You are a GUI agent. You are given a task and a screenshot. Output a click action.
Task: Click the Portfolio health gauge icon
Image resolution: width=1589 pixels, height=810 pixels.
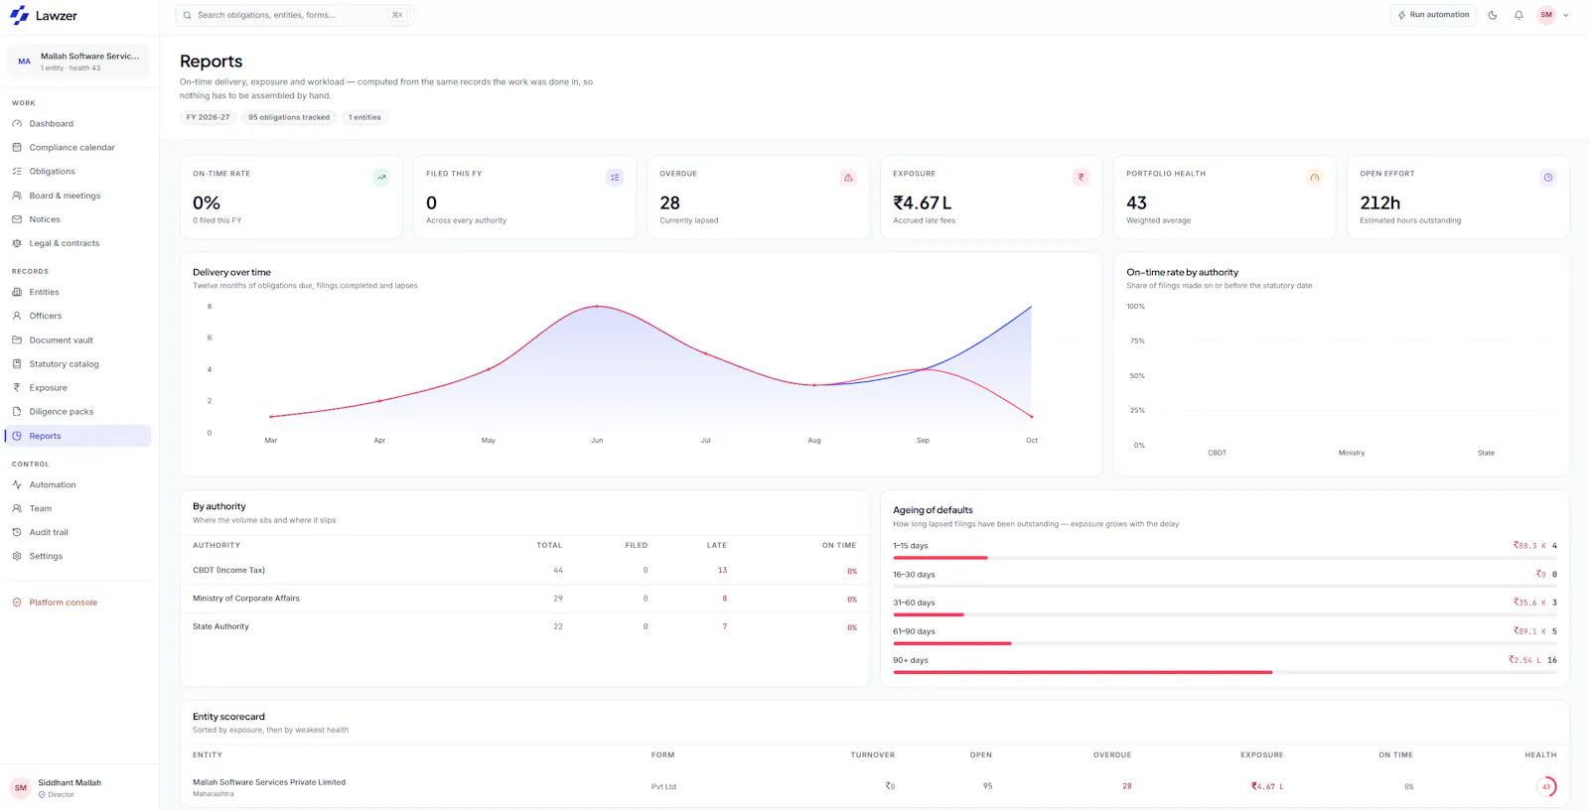click(1315, 178)
